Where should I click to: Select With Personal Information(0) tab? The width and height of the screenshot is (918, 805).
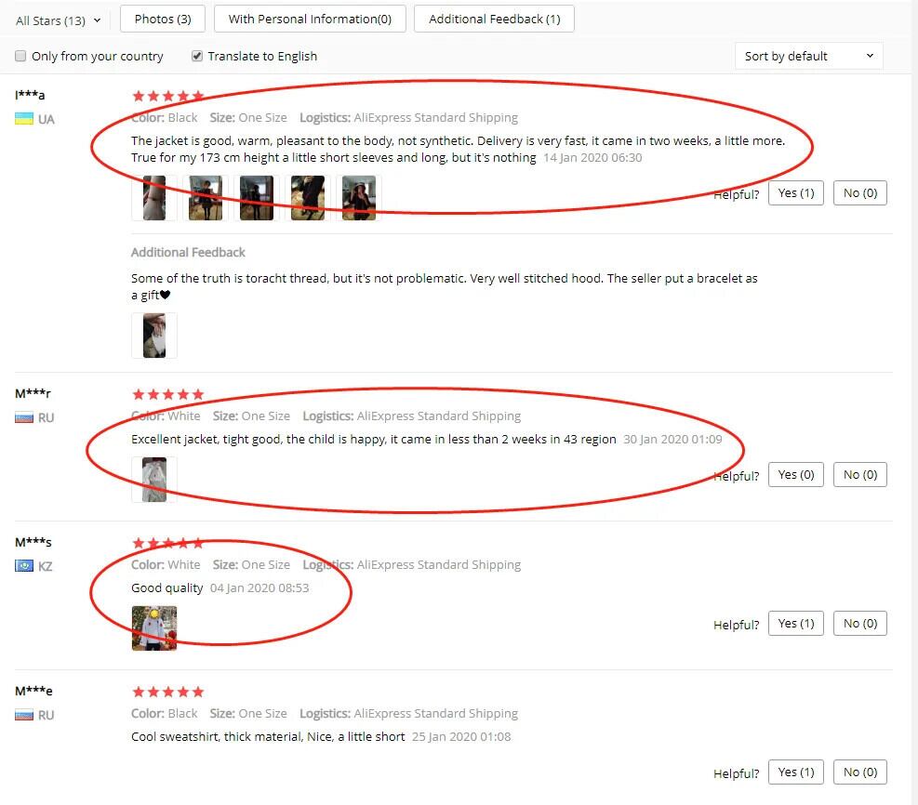click(310, 19)
